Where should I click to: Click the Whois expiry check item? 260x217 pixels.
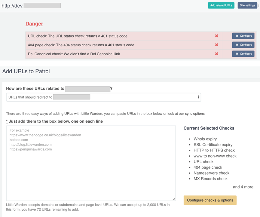pos(205,139)
